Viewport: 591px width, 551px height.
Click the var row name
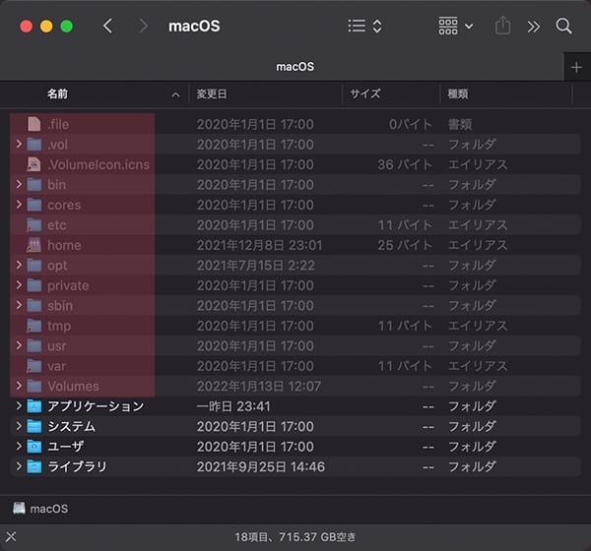(56, 366)
